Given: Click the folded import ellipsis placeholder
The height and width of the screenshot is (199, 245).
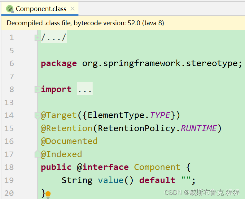Looking at the screenshot, I should pos(85,89).
